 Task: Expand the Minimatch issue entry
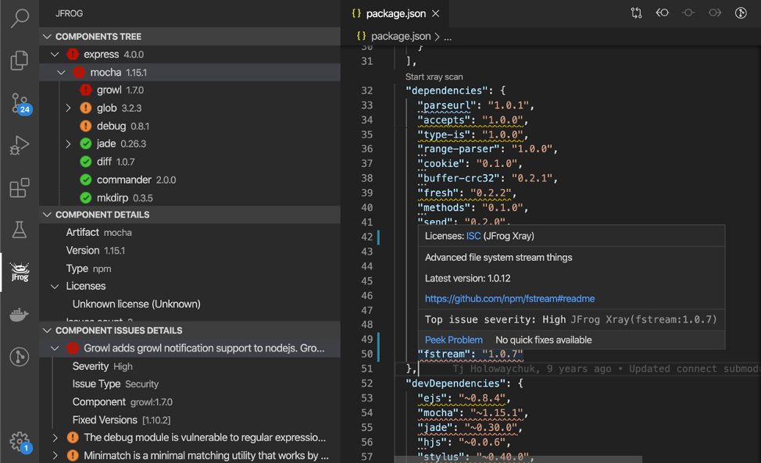(x=55, y=456)
